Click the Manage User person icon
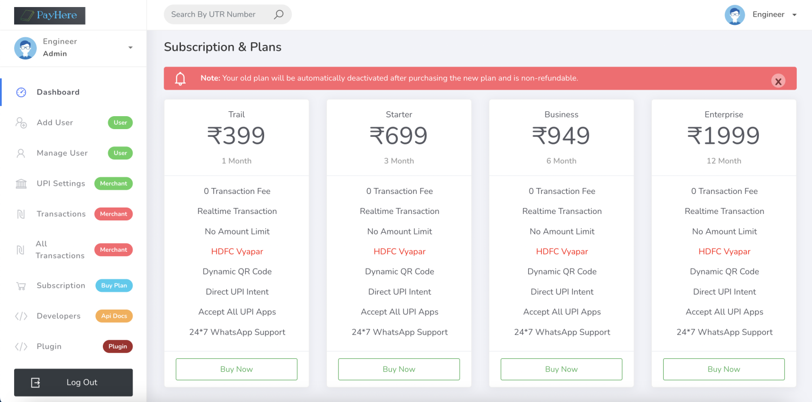The height and width of the screenshot is (402, 812). tap(21, 153)
